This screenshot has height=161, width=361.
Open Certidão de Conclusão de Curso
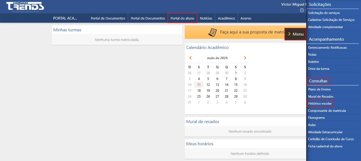coord(331,139)
